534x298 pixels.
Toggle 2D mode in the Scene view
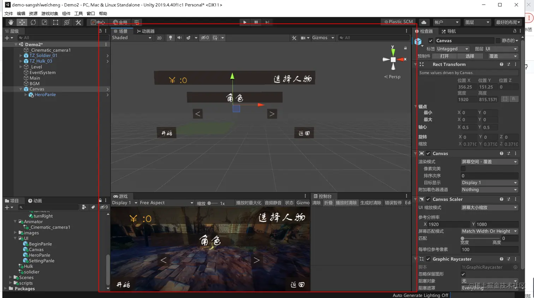tap(159, 38)
